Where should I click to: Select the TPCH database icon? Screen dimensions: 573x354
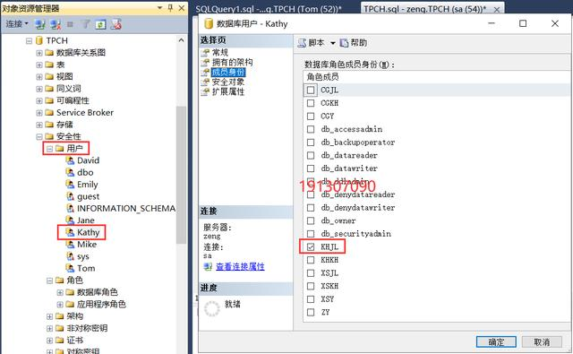coord(39,40)
